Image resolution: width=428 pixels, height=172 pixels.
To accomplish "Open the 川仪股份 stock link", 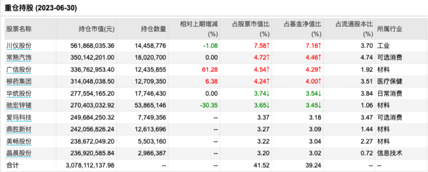I will coord(19,46).
